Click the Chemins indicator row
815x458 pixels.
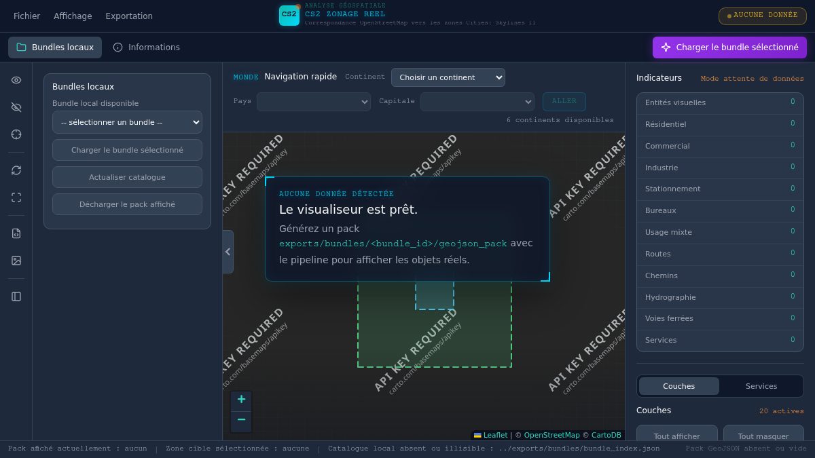720,275
